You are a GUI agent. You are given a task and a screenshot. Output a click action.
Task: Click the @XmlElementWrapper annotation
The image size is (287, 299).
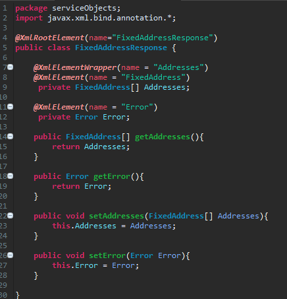[x=75, y=67]
